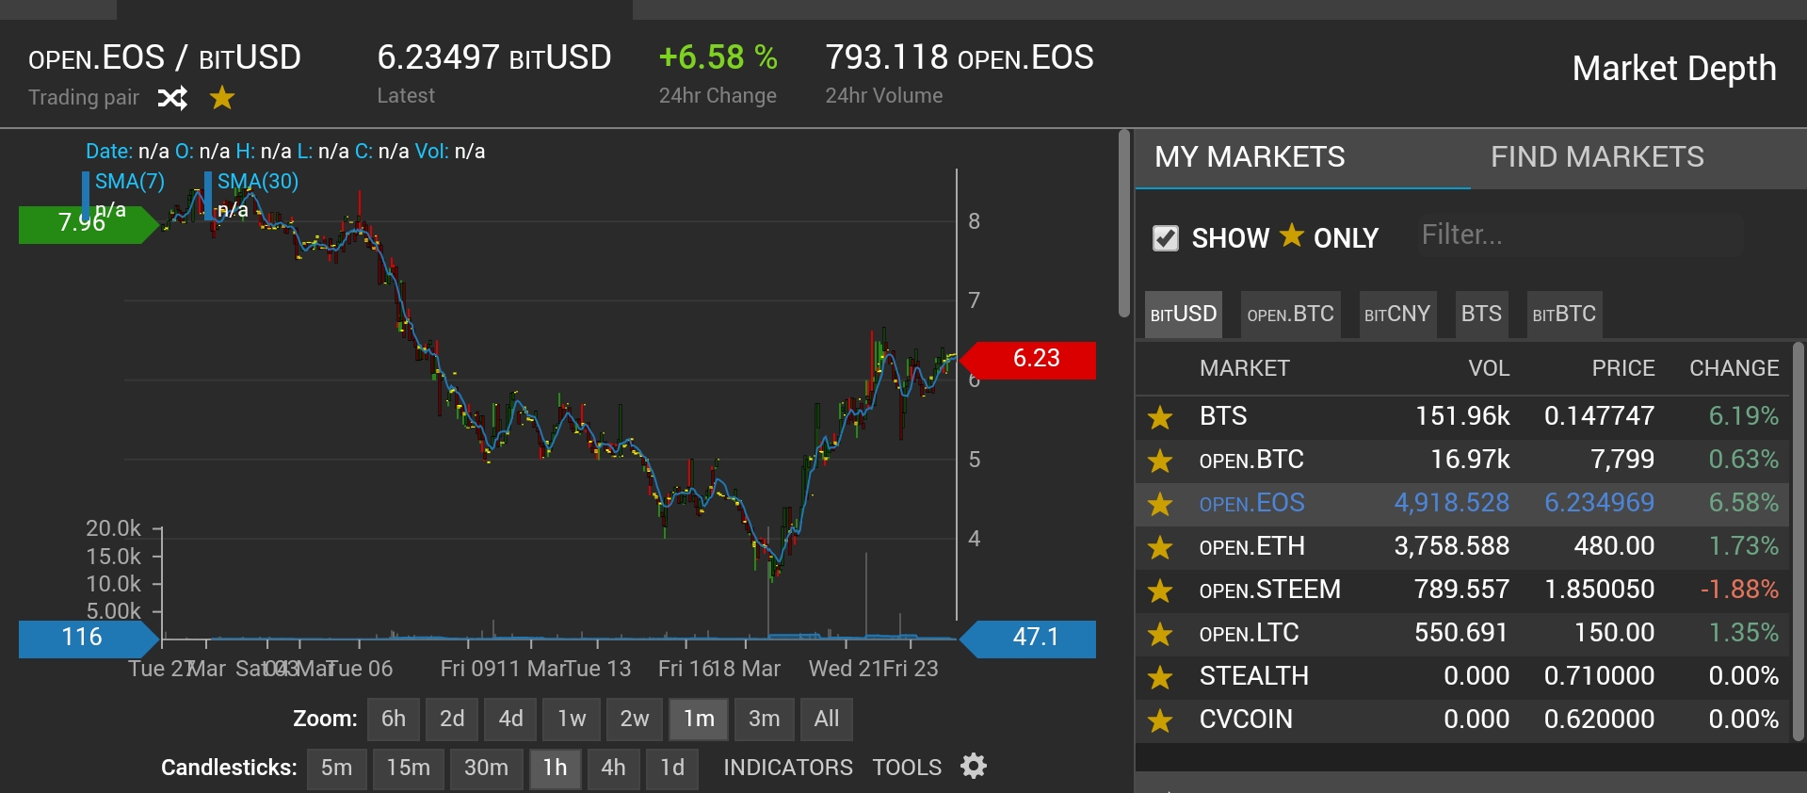The image size is (1807, 793).
Task: Unstar the STEALTH market row
Action: (1160, 676)
